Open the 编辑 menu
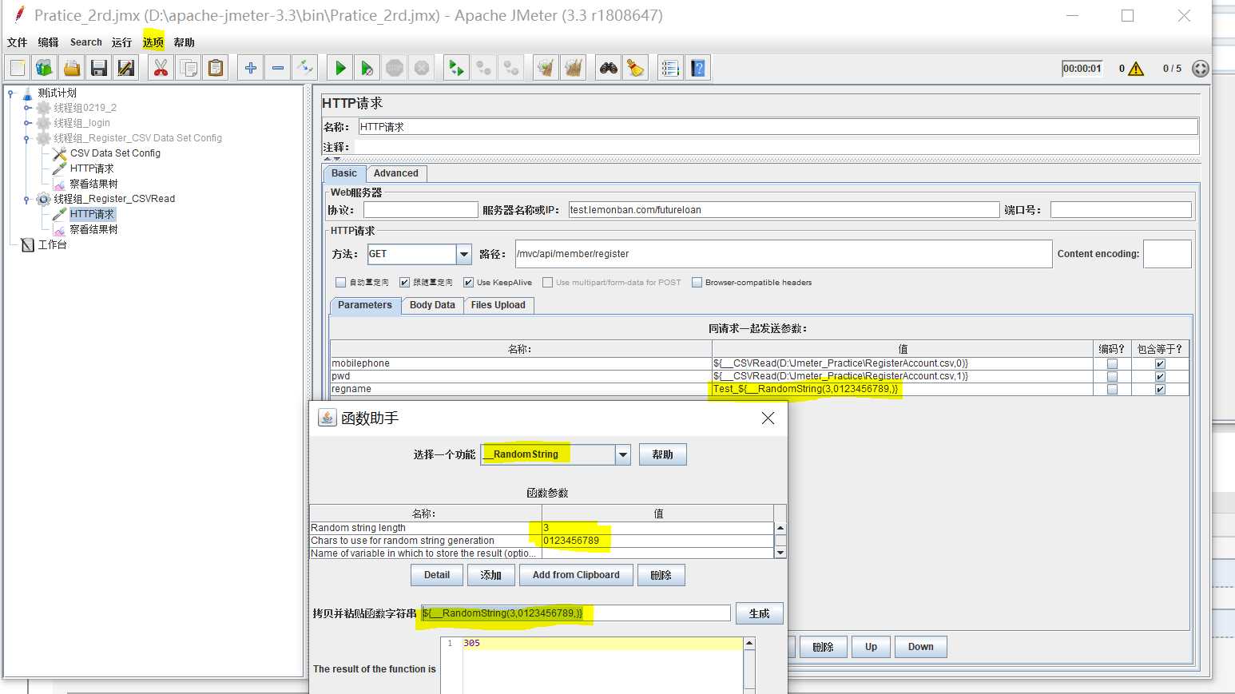The image size is (1235, 694). click(48, 42)
